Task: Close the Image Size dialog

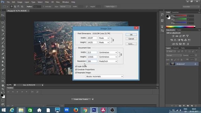Action: click(x=136, y=28)
